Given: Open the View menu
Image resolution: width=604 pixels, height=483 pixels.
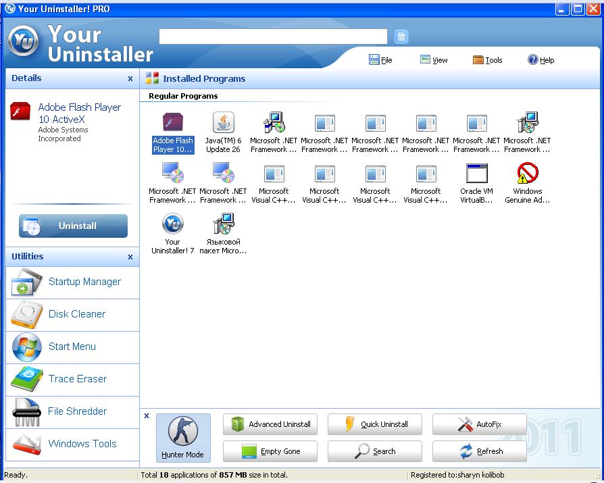Looking at the screenshot, I should [x=434, y=59].
